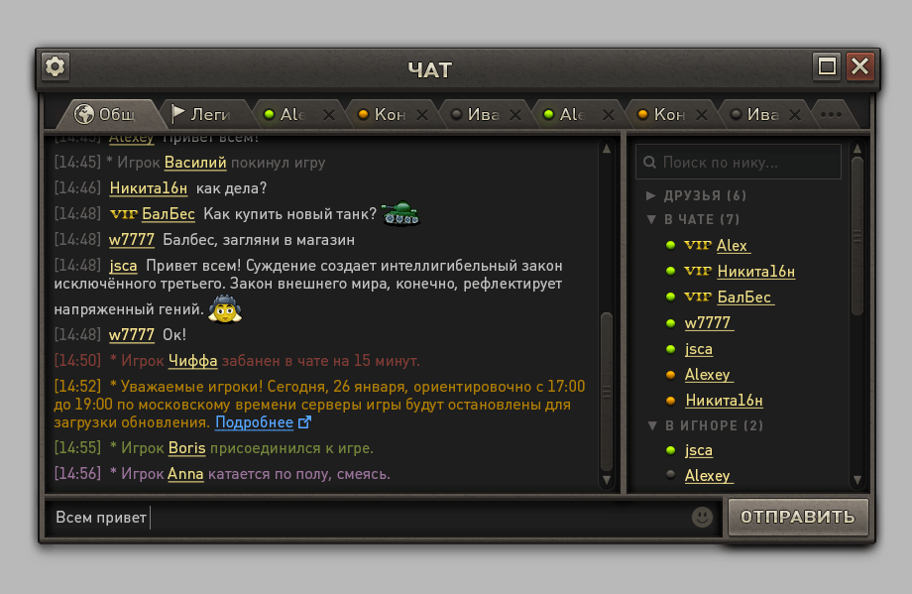
Task: Open the external link icon after Подробнее
Action: [304, 422]
